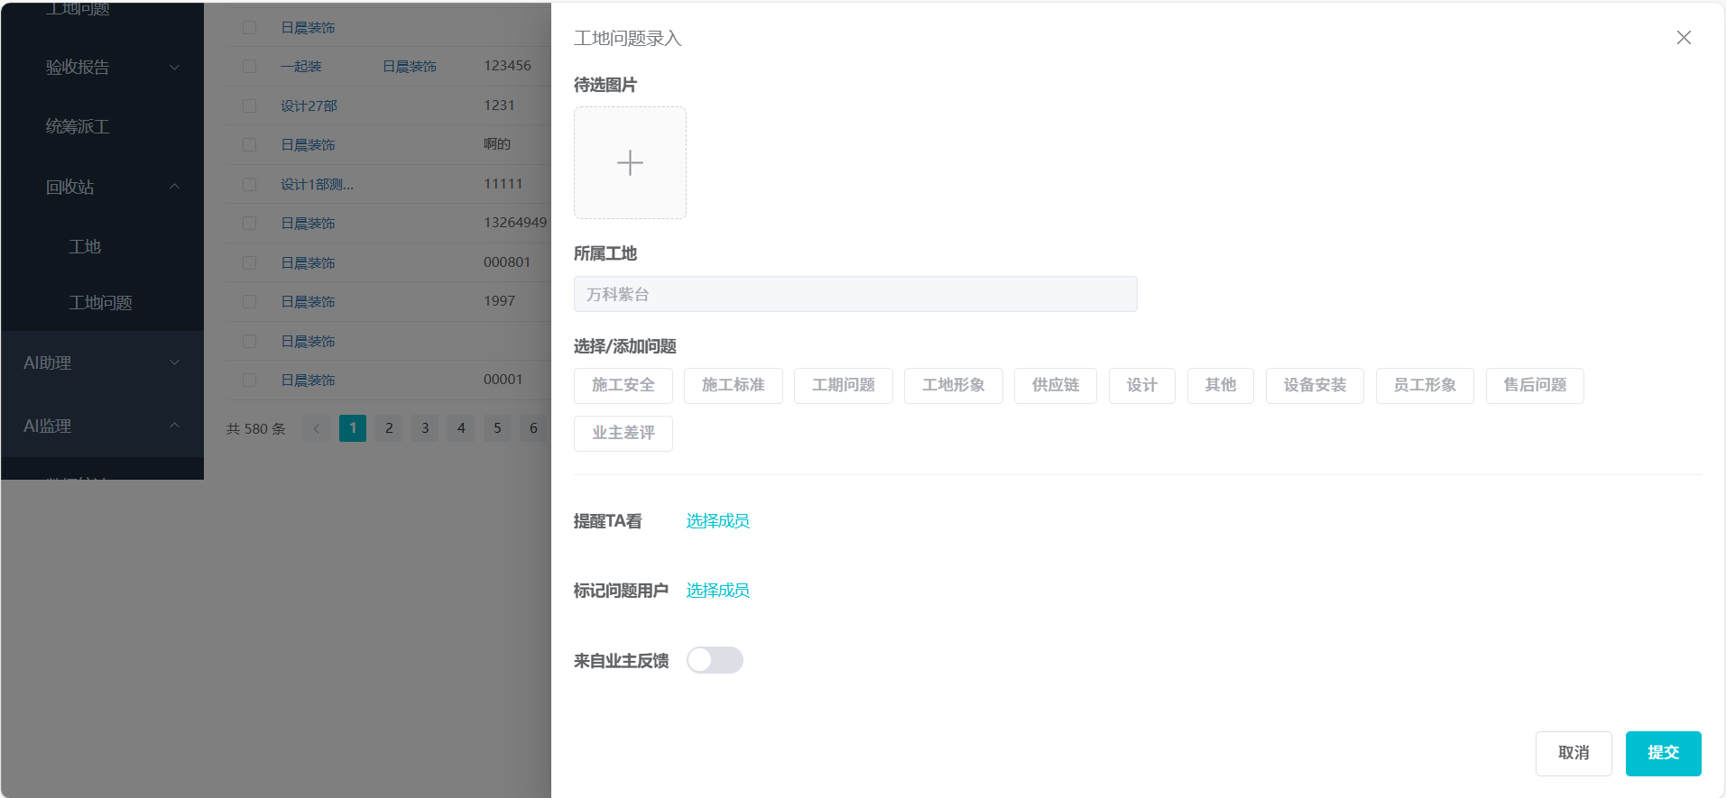The width and height of the screenshot is (1726, 798).
Task: Expand the AI助理 sidebar section
Action: (102, 362)
